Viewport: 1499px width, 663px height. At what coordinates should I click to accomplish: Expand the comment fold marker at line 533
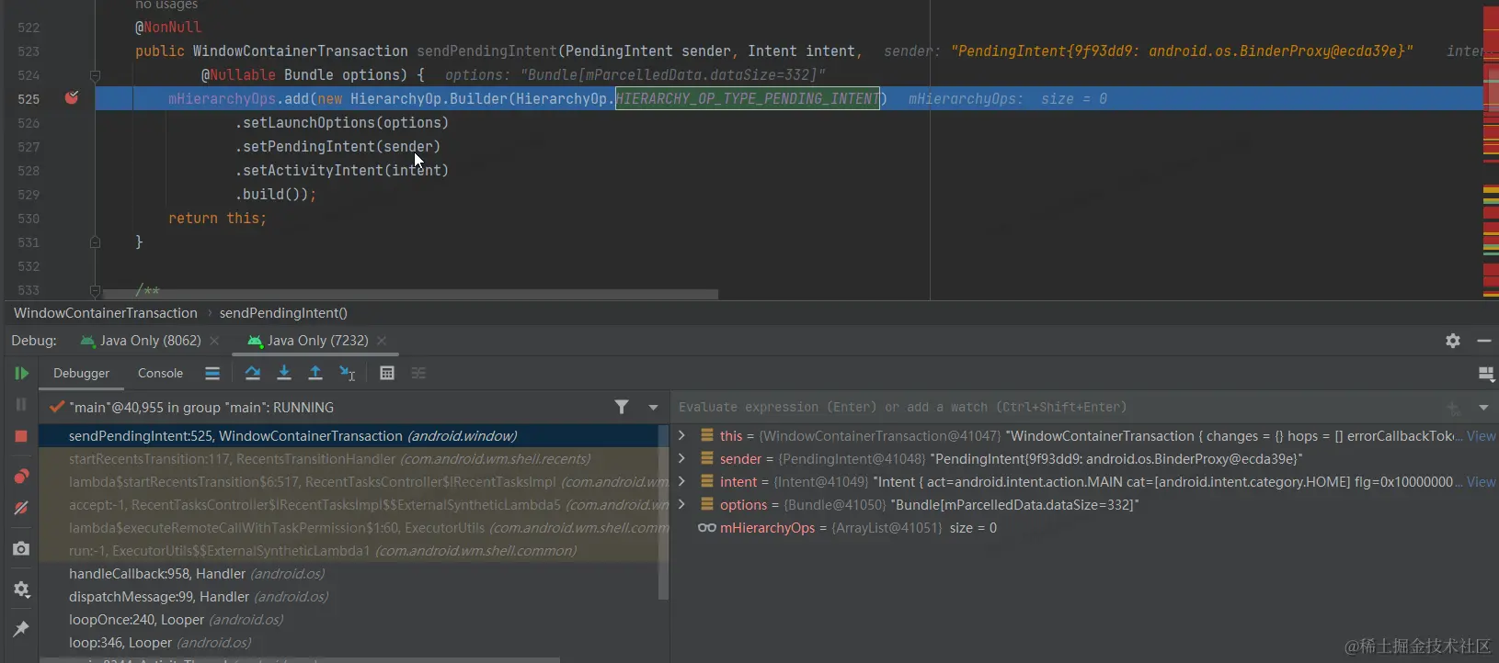(95, 290)
